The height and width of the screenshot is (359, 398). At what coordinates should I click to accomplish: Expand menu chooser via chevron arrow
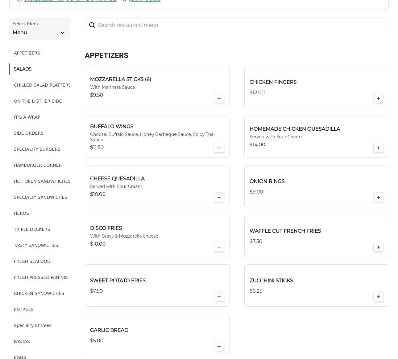(63, 33)
